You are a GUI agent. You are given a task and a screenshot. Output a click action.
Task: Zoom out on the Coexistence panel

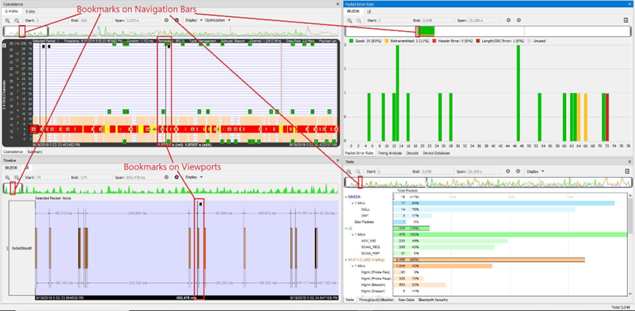tap(17, 20)
